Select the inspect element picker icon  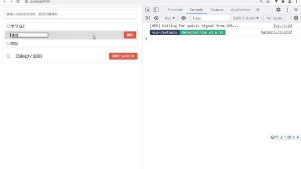click(147, 10)
